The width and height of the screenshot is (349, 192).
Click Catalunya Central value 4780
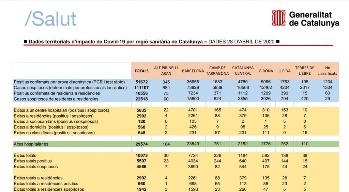(x=243, y=82)
